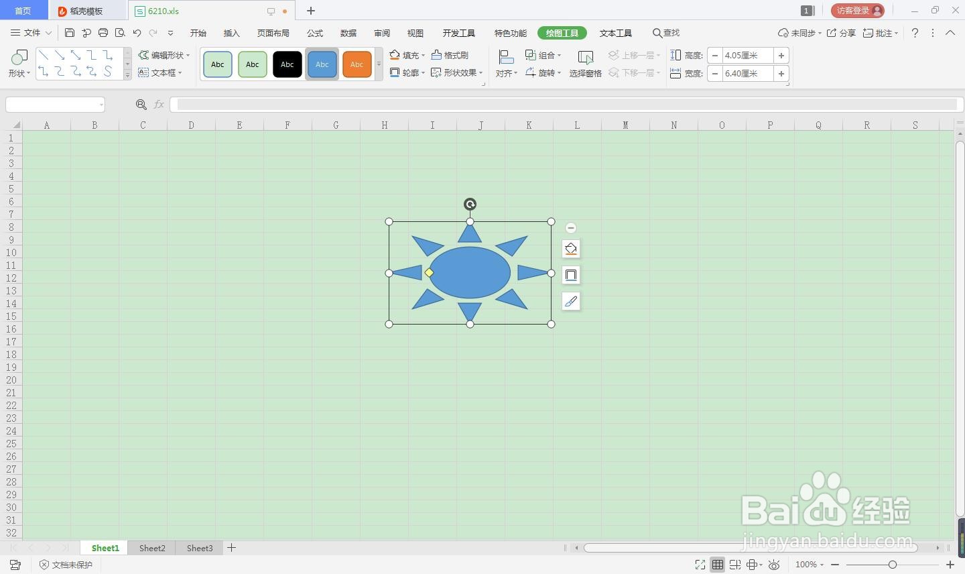Image resolution: width=965 pixels, height=574 pixels.
Task: Open the 轮廓 outline settings
Action: click(409, 72)
